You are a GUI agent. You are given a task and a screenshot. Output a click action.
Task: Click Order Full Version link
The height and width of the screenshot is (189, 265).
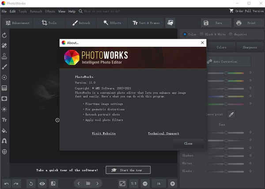(x=250, y=11)
